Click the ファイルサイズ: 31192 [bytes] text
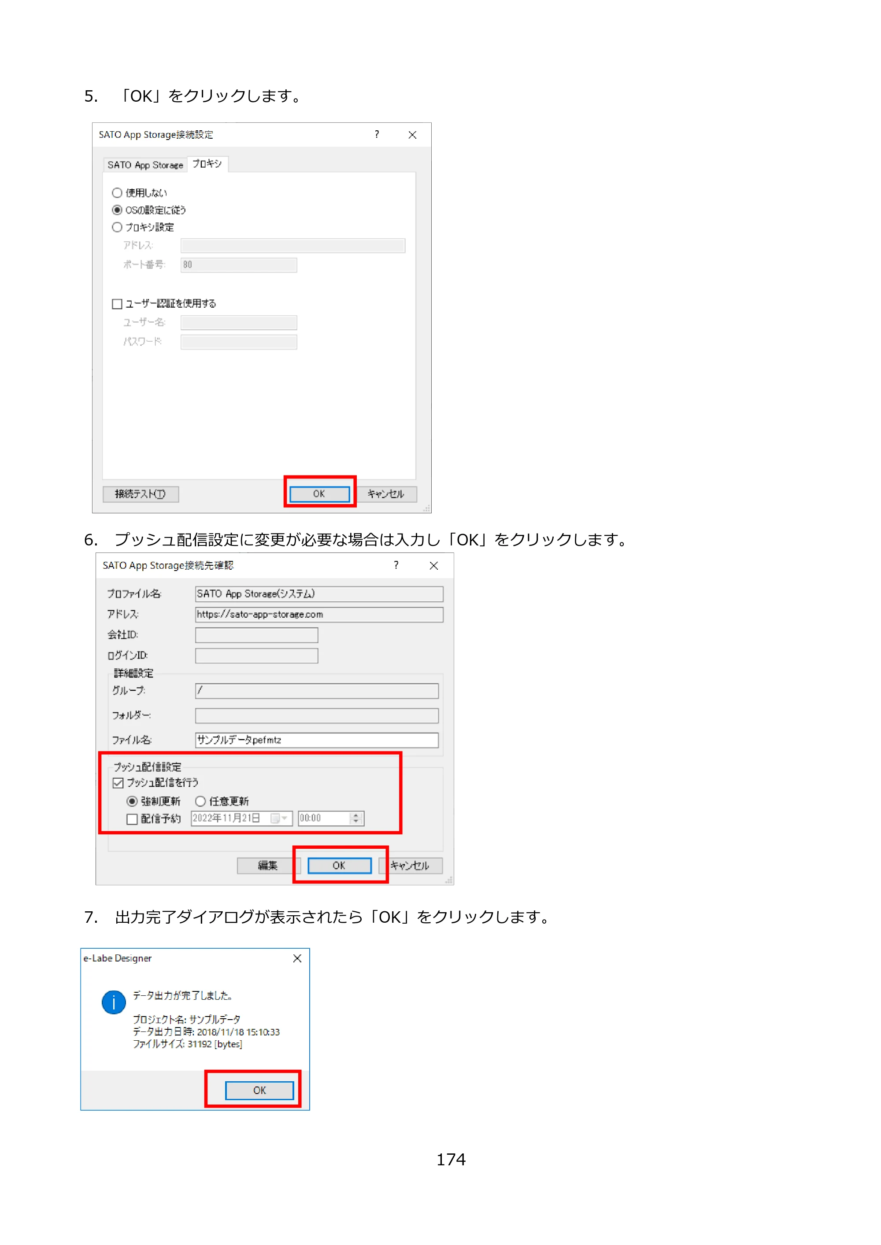This screenshot has height=1245, width=881. pyautogui.click(x=188, y=1044)
